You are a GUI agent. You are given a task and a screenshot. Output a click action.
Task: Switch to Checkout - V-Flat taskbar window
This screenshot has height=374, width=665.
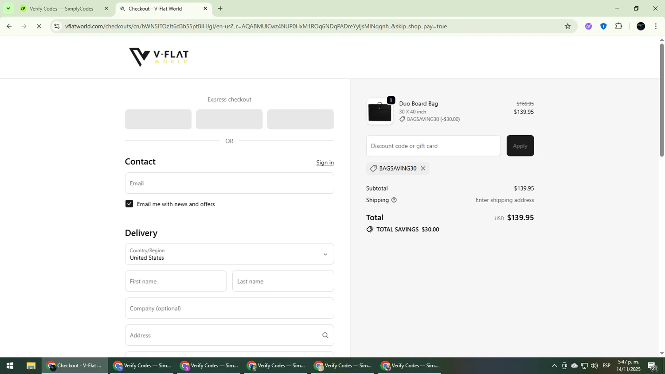pyautogui.click(x=75, y=366)
